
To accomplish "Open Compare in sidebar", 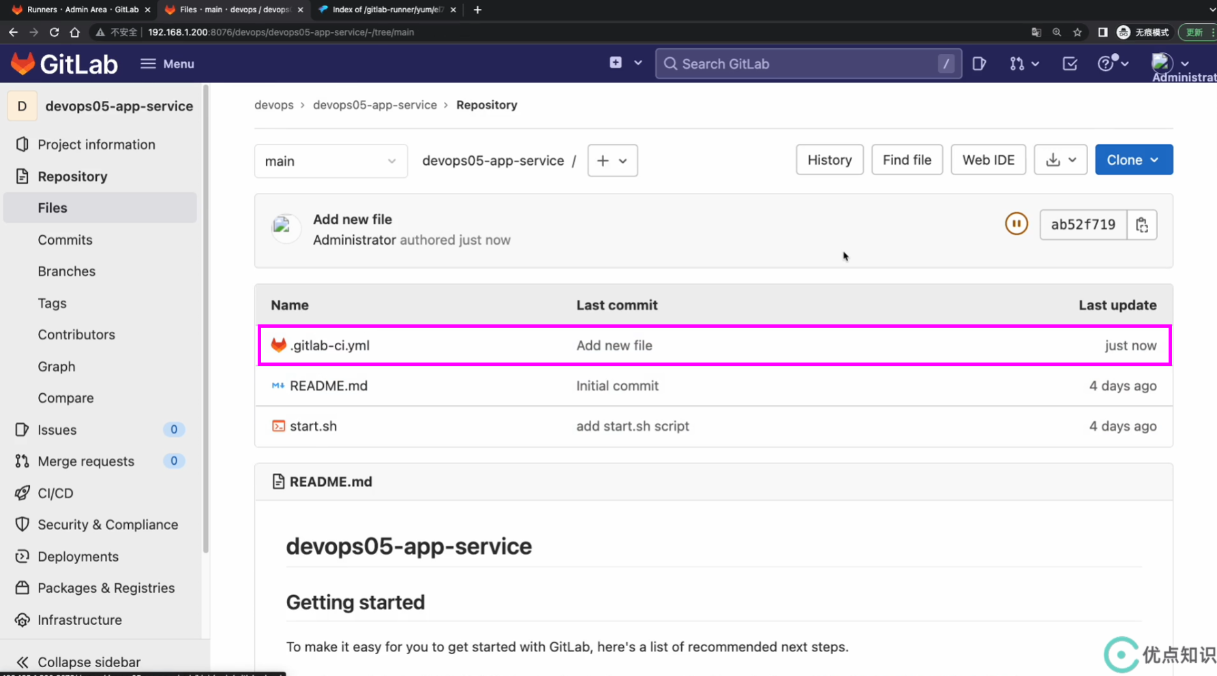I will [x=65, y=398].
